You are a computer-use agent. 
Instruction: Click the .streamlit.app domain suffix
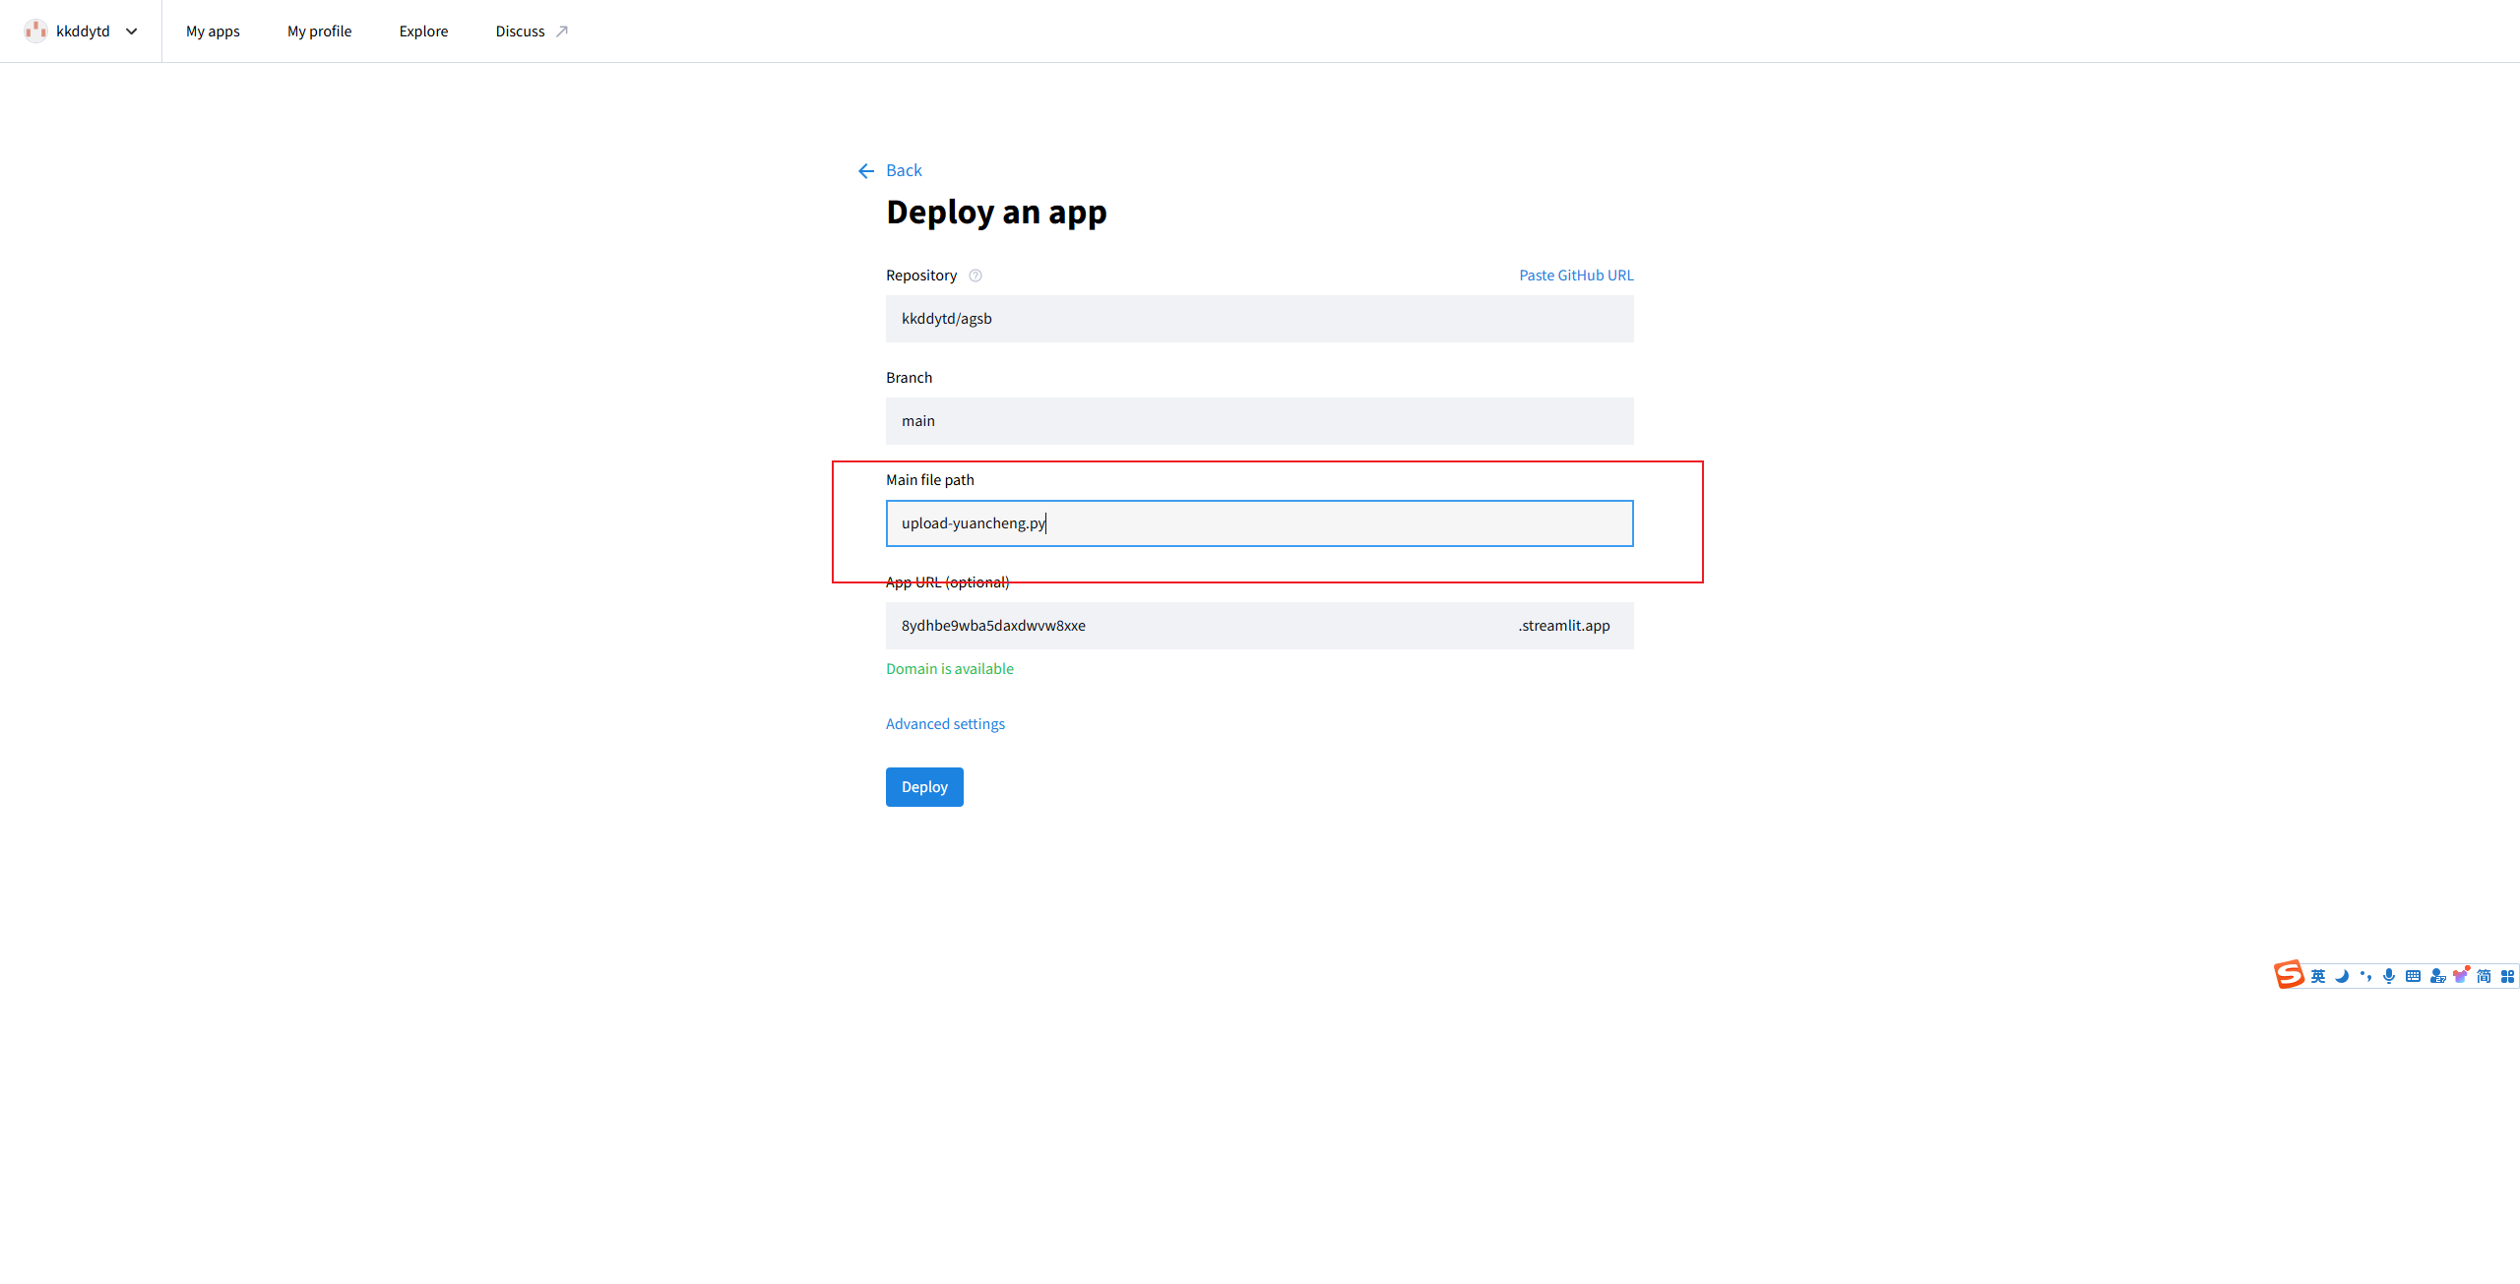point(1564,626)
